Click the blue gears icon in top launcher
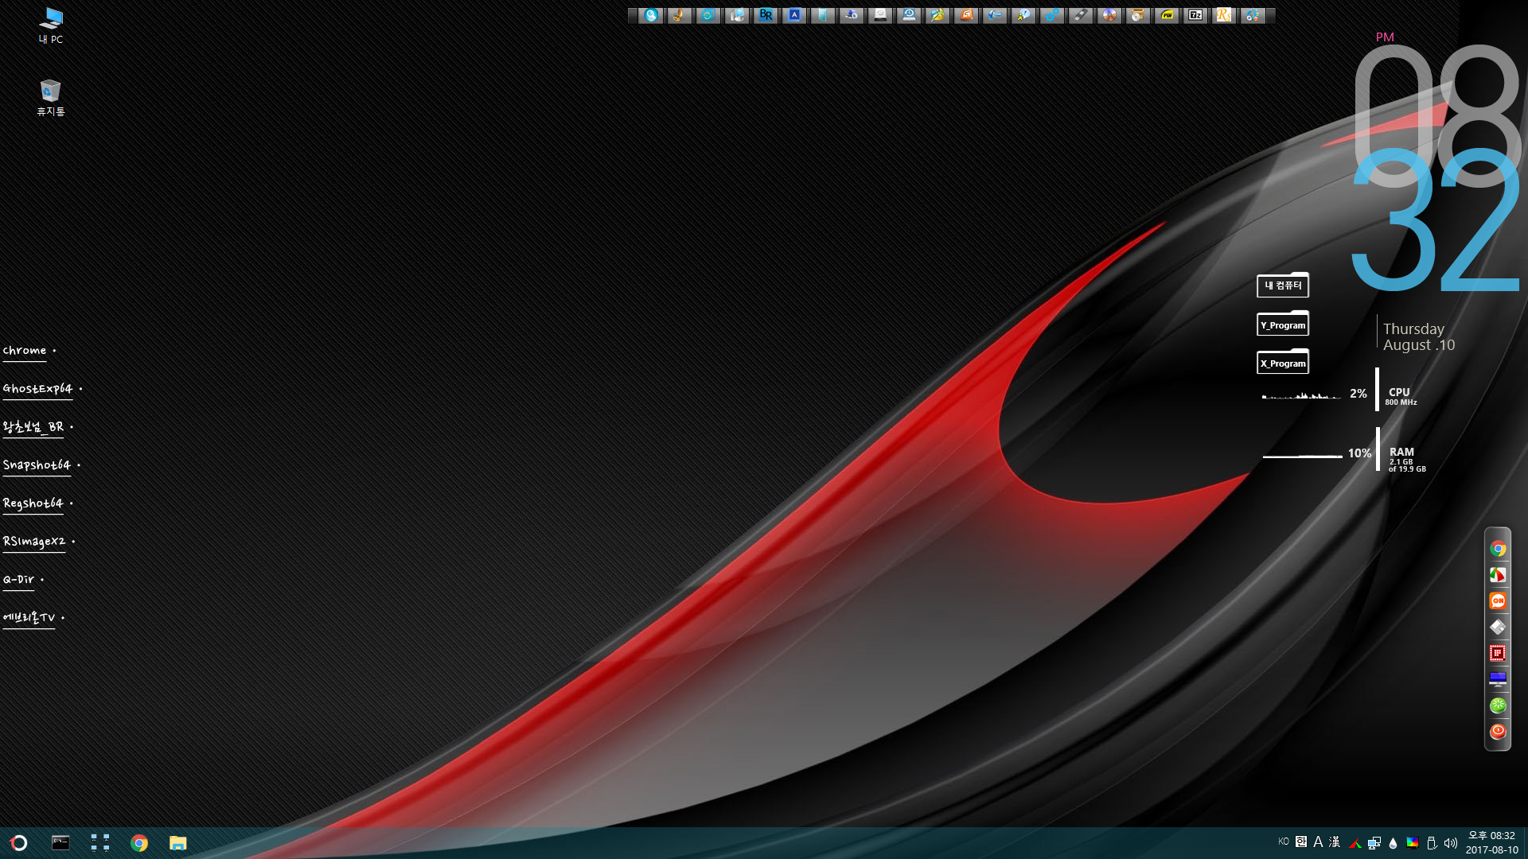 coord(1052,15)
